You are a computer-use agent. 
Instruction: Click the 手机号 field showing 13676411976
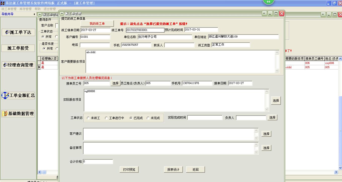click(x=197, y=83)
